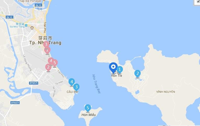Click the Ga Nha Trang train station icon
200x126 pixels.
click(x=26, y=25)
